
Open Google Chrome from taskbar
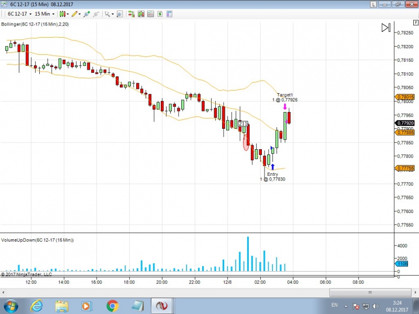pos(113,306)
